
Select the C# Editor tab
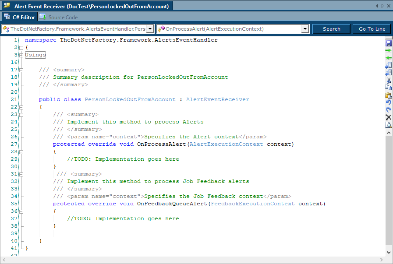click(24, 17)
